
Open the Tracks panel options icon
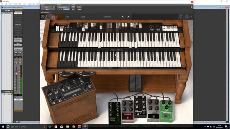click(11, 10)
